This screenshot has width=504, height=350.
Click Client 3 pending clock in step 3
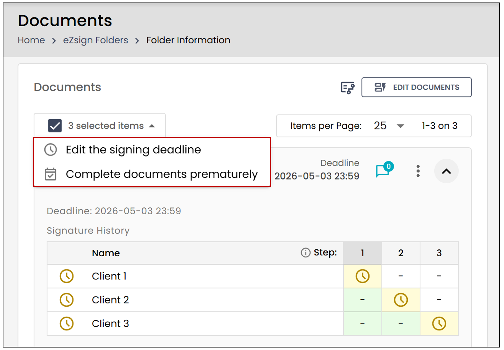pos(439,323)
